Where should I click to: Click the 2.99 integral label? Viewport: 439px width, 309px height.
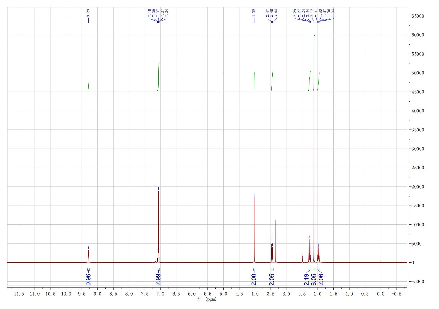[158, 279]
